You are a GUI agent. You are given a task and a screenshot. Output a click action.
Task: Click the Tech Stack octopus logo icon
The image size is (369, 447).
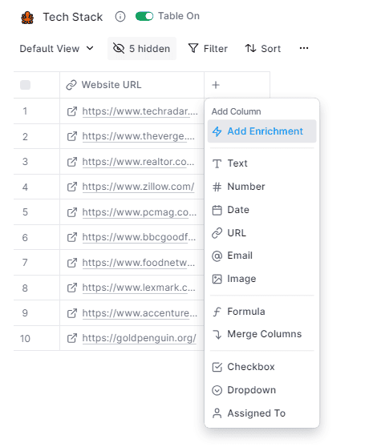coord(27,18)
